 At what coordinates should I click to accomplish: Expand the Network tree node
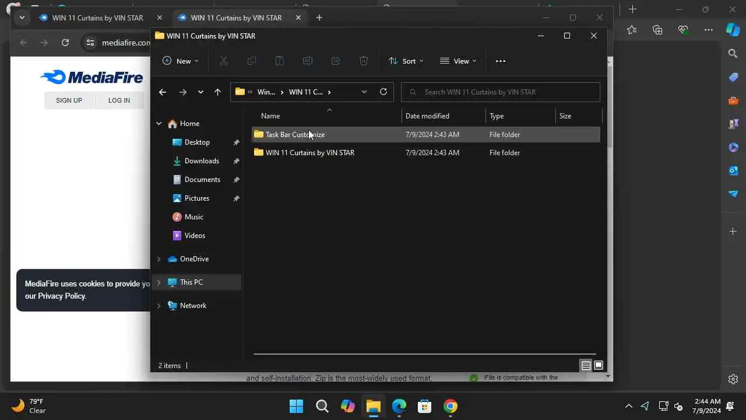click(159, 306)
